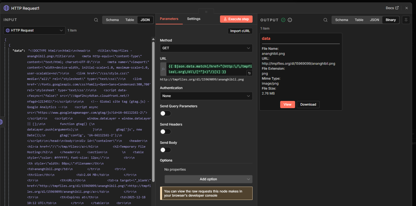The height and width of the screenshot is (206, 416).
Task: Click the pin output data icon
Action: 406,20
